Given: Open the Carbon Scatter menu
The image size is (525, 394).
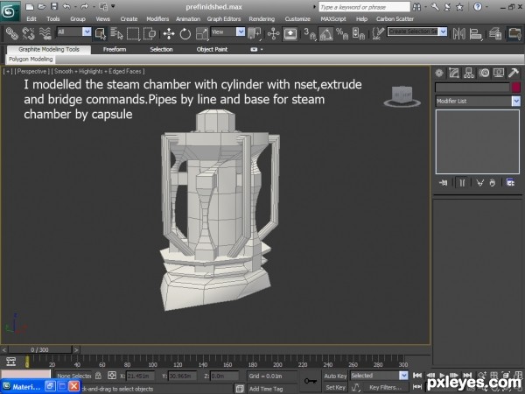Looking at the screenshot, I should coord(395,19).
